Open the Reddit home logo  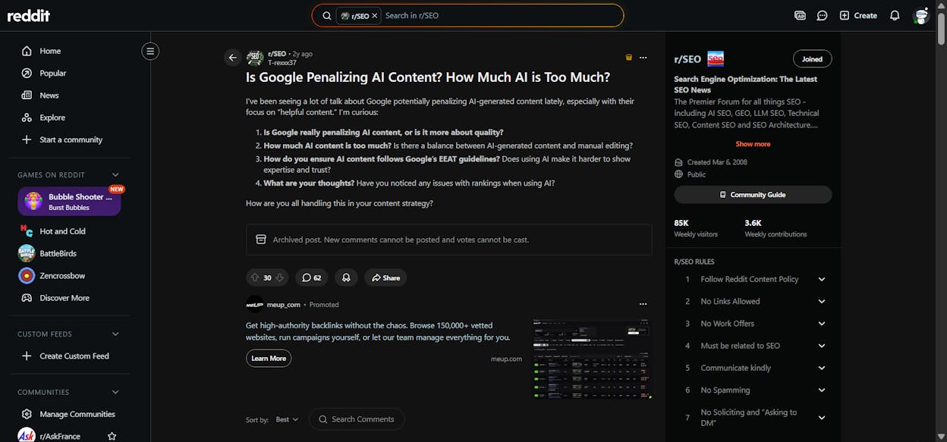click(29, 15)
